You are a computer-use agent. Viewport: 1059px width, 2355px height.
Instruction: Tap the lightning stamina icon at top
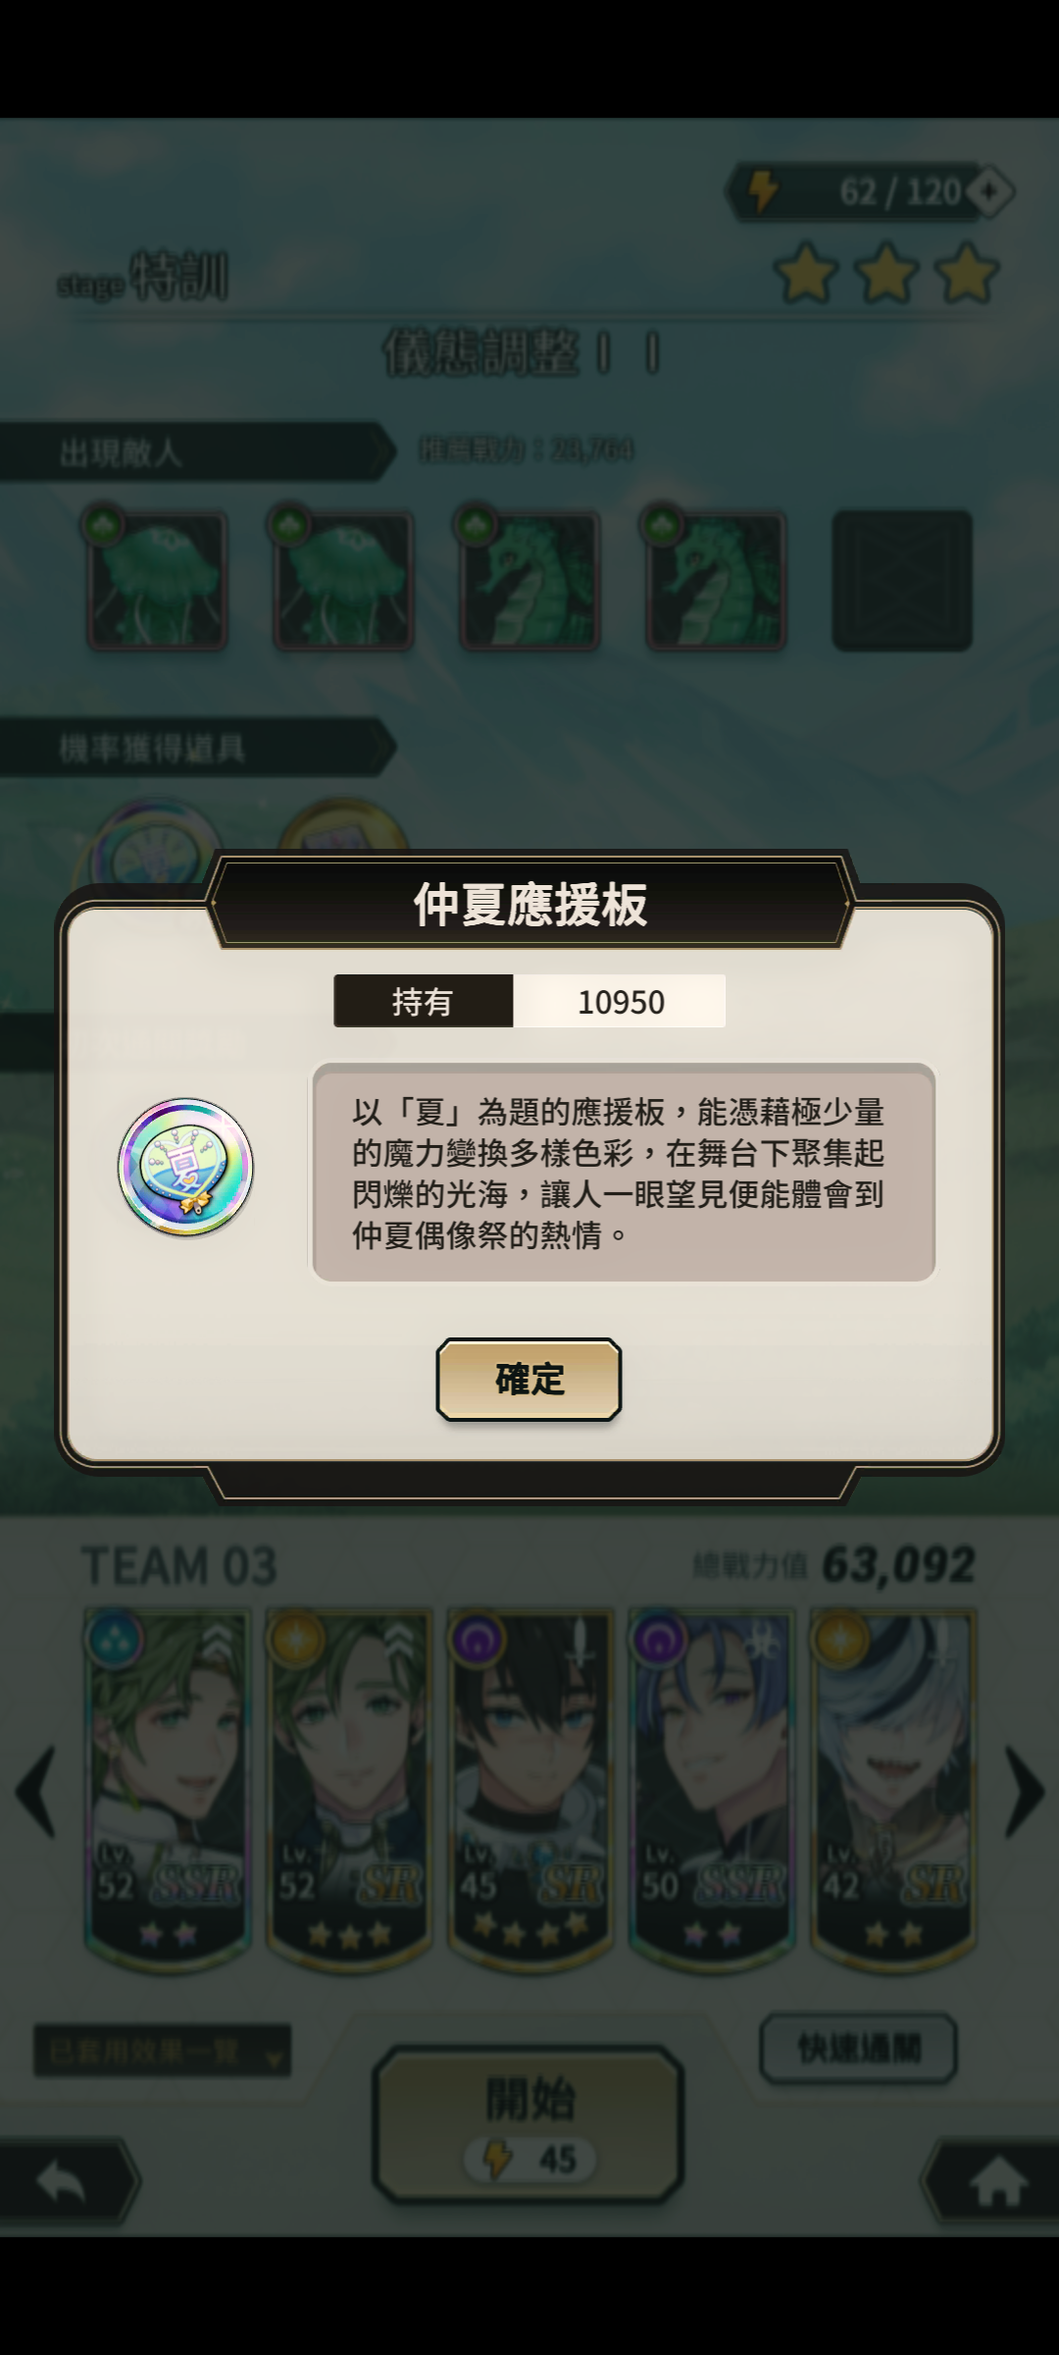point(763,190)
